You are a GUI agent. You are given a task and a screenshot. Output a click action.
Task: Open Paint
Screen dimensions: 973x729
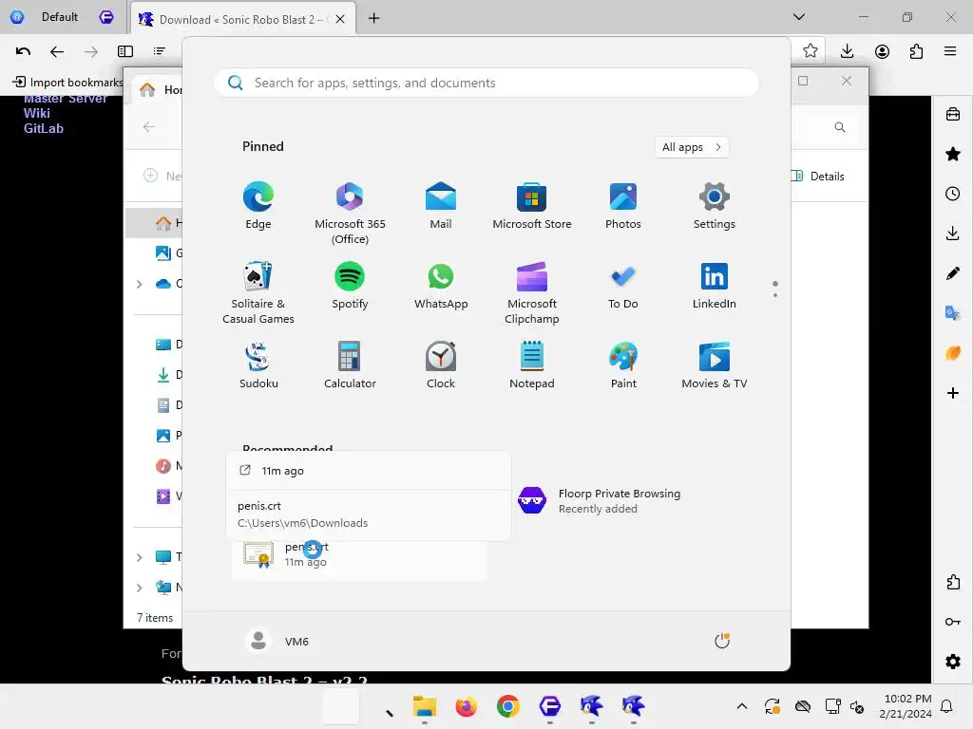623,365
